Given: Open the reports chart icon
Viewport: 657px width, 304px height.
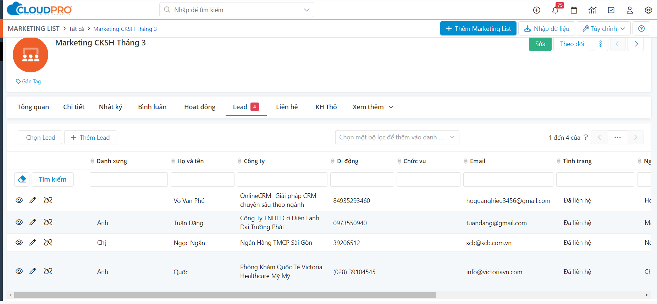Looking at the screenshot, I should pos(592,10).
